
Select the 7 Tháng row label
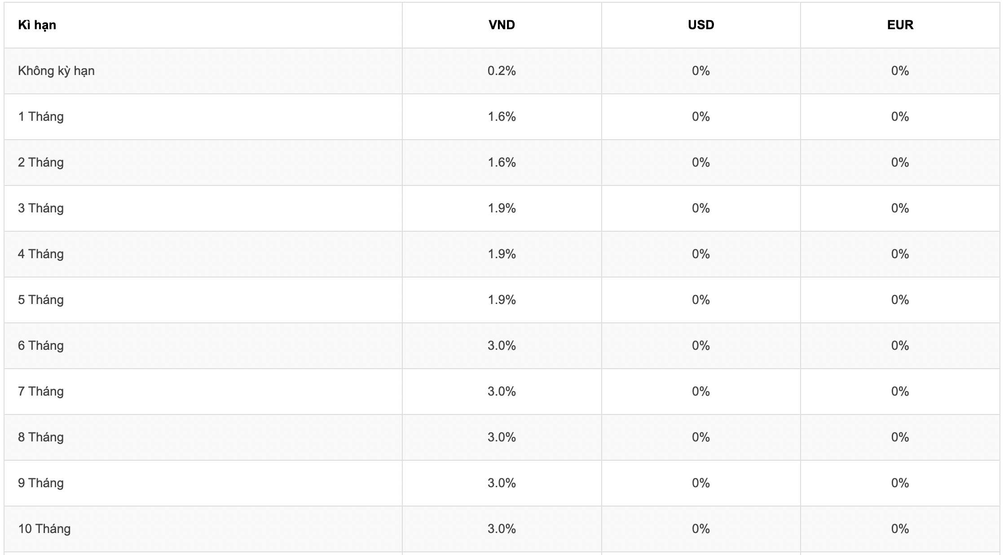(41, 392)
